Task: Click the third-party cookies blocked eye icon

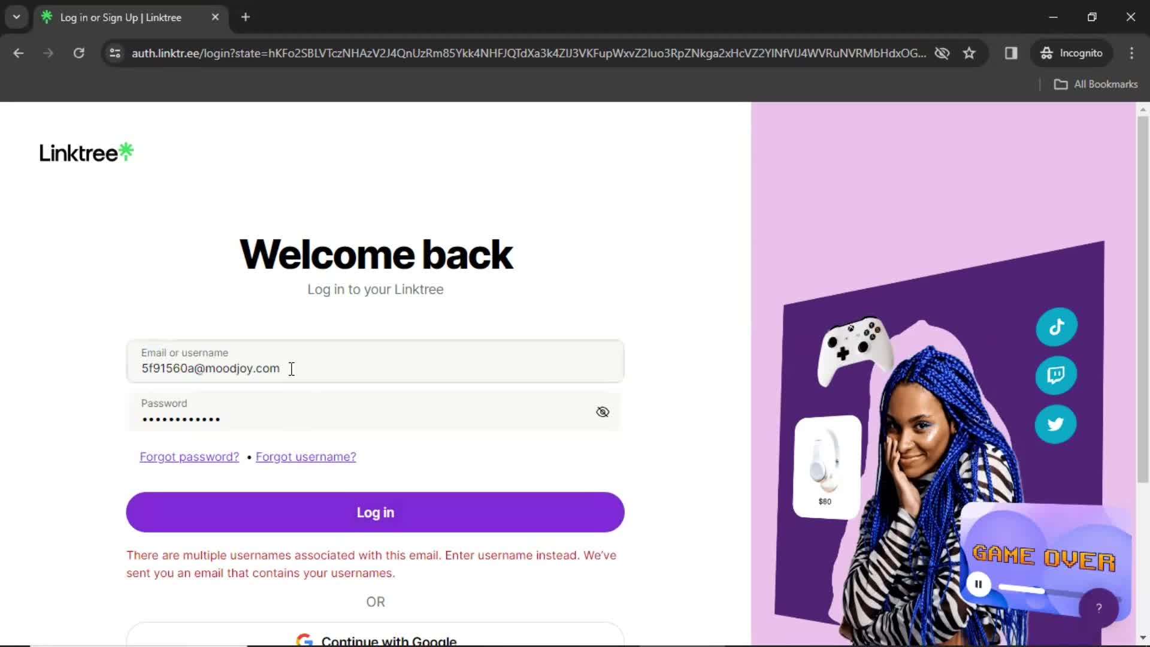Action: [942, 53]
